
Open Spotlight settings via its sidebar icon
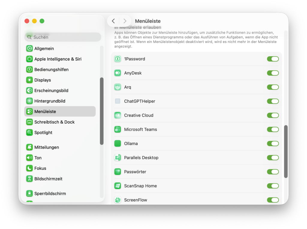pos(29,132)
